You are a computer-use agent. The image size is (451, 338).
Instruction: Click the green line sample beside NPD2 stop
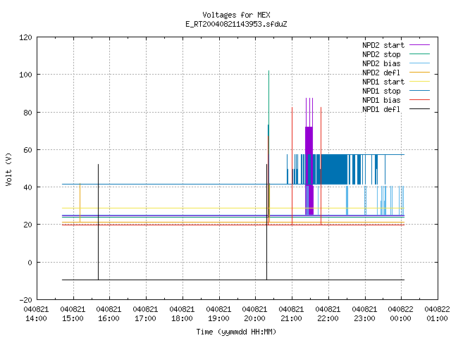[419, 54]
